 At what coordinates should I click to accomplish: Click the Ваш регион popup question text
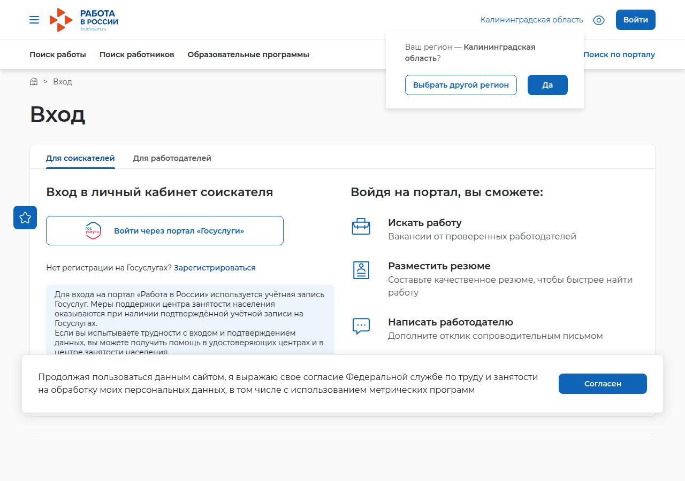[x=470, y=52]
